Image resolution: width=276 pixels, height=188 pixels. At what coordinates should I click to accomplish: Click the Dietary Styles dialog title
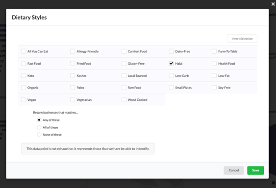[x=29, y=18]
